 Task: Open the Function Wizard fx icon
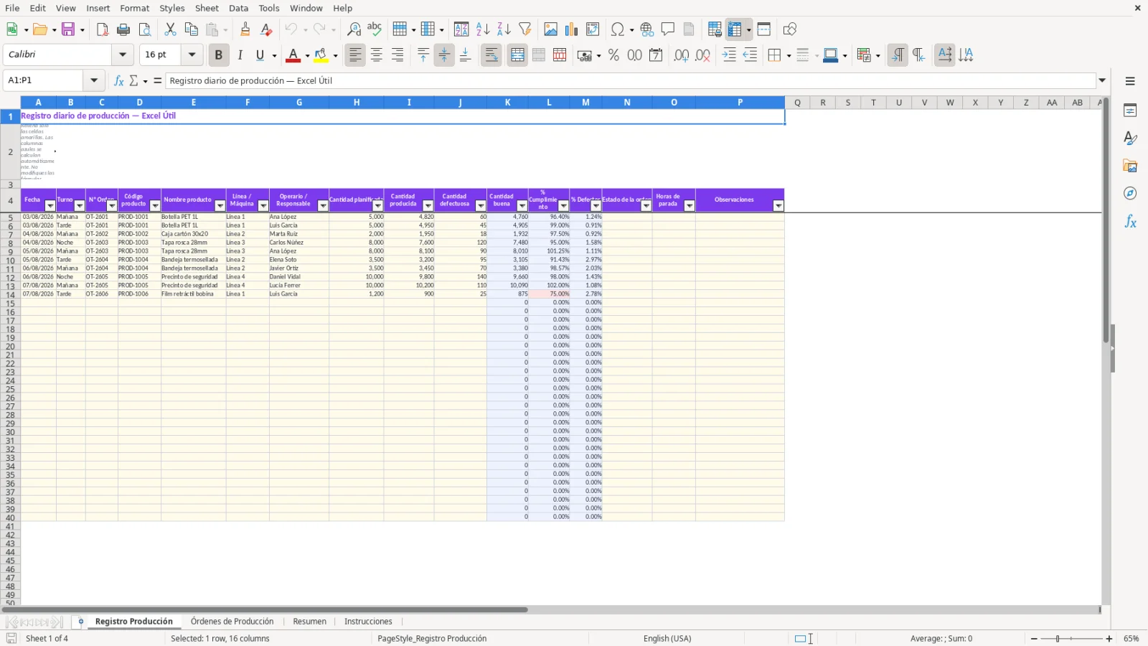(x=119, y=80)
